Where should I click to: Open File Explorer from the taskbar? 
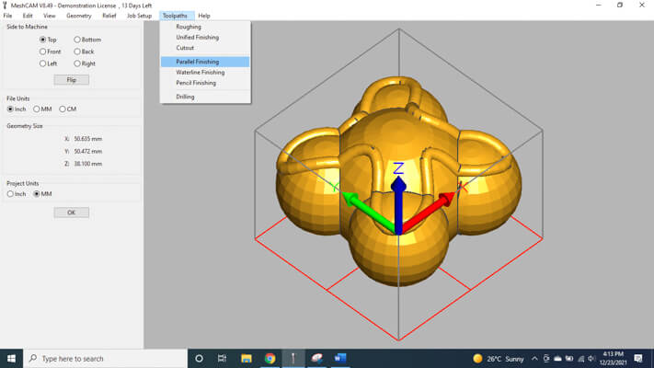(247, 358)
